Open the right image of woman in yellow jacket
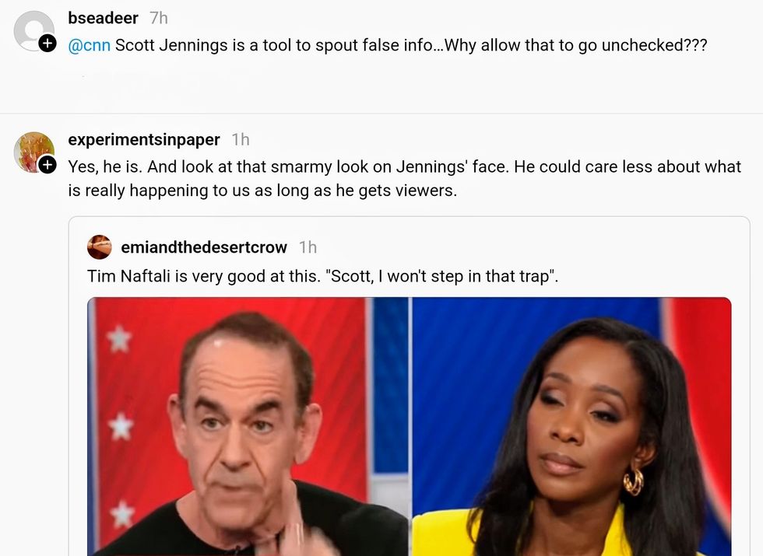This screenshot has height=556, width=763. pyautogui.click(x=571, y=426)
